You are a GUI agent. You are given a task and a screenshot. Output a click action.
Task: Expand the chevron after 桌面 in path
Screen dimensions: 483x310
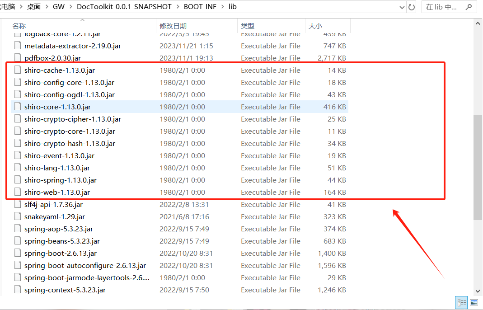click(x=47, y=7)
